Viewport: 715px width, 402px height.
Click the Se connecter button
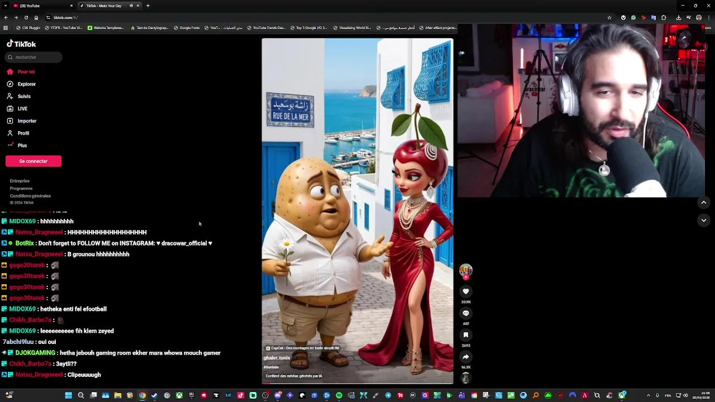(34, 161)
